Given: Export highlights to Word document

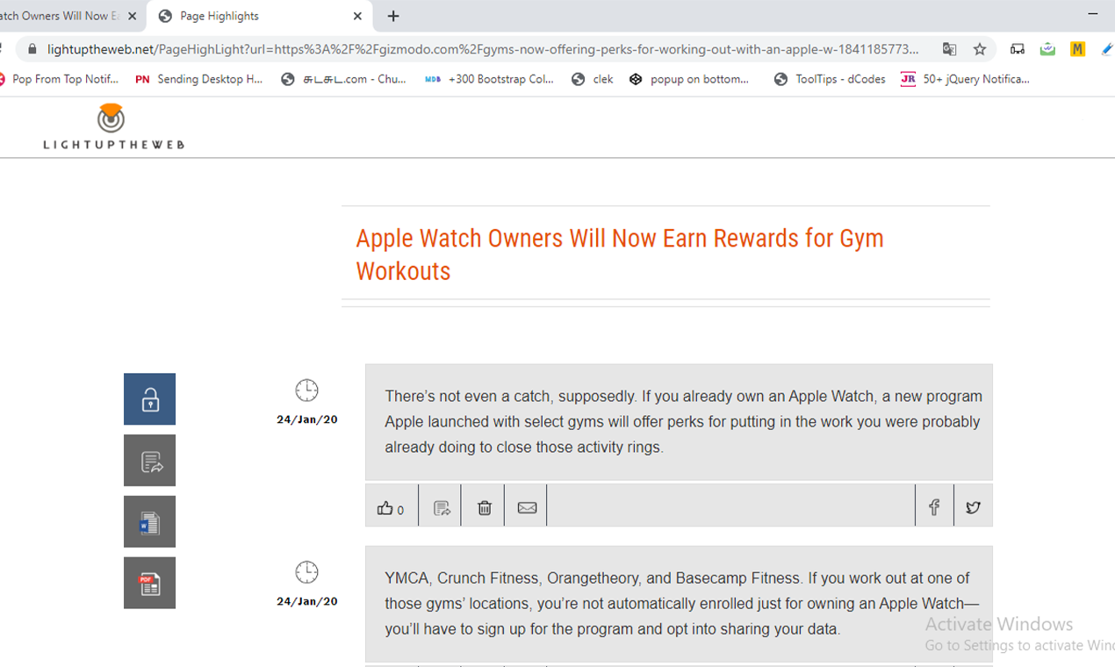Looking at the screenshot, I should click(x=149, y=522).
